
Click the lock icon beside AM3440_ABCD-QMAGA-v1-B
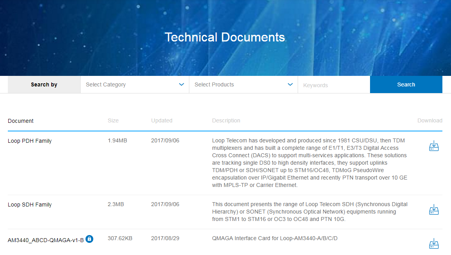[89, 239]
